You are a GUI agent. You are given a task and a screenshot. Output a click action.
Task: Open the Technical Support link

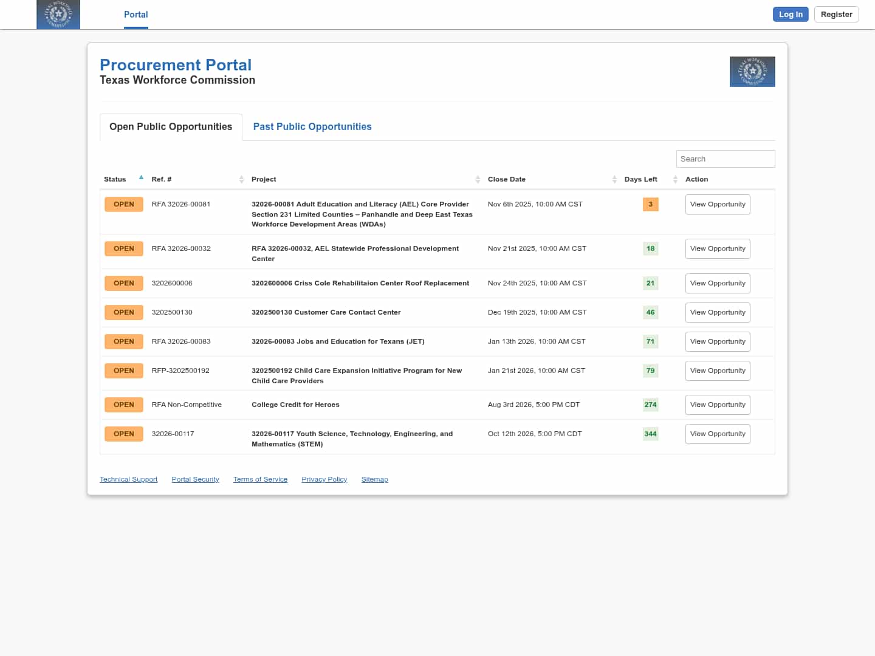(128, 480)
